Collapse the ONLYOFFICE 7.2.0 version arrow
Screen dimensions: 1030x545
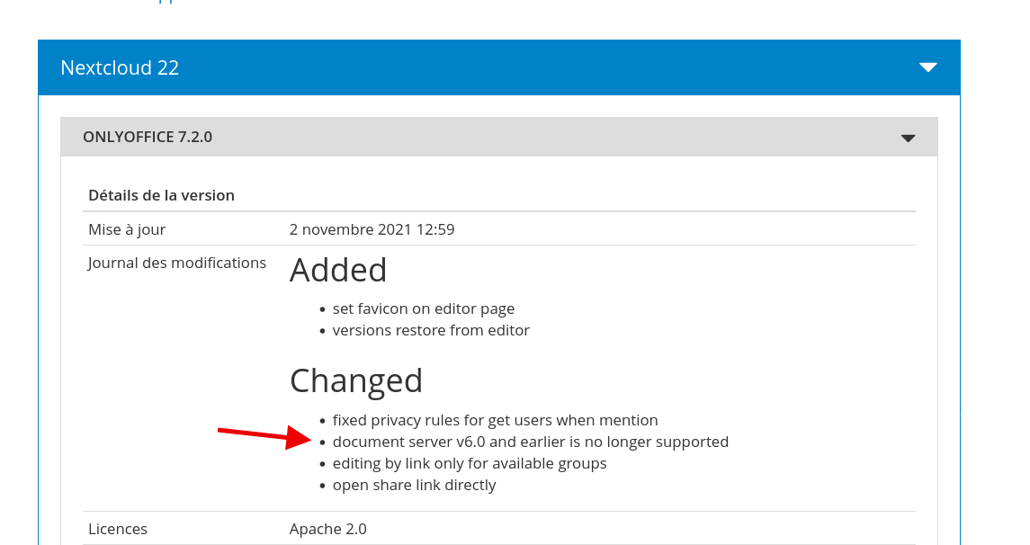point(908,138)
